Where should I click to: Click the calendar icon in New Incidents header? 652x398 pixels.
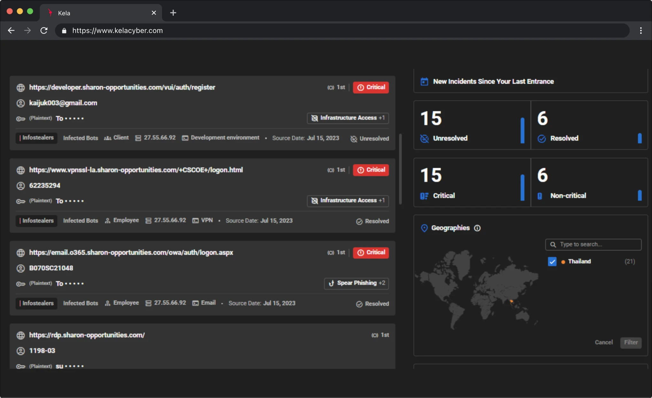point(424,82)
